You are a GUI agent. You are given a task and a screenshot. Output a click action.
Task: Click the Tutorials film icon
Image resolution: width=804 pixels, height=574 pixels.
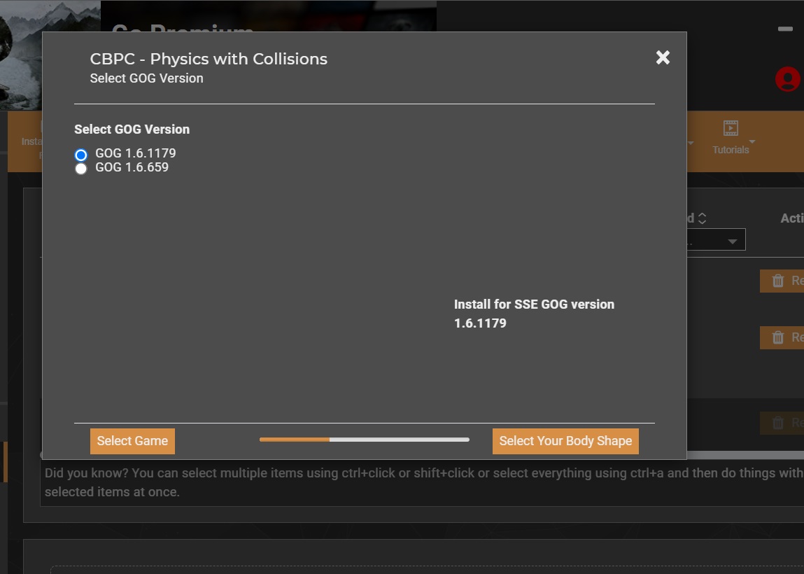coord(730,128)
